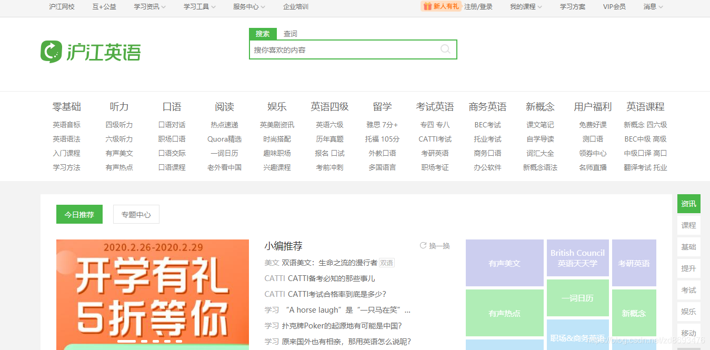Expand the 学习资讯 dropdown
Image resolution: width=710 pixels, height=350 pixels.
point(149,7)
